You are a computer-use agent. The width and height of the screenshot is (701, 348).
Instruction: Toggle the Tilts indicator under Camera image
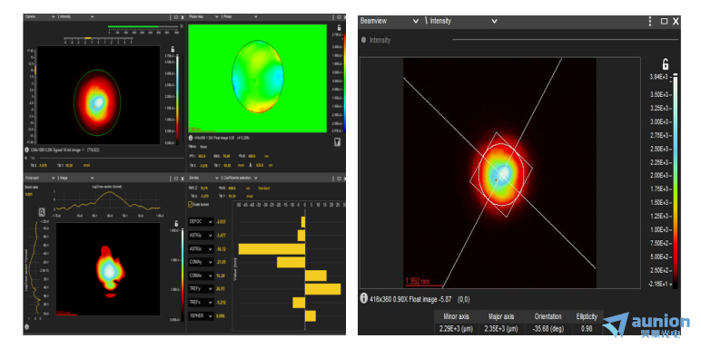(27, 158)
